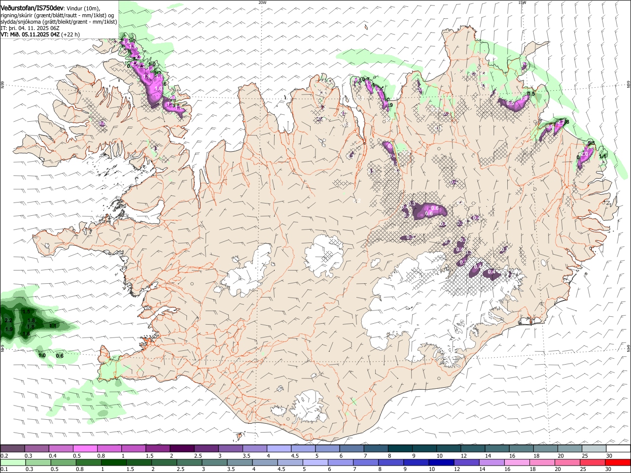This screenshot has width=631, height=473.
Task: Pick the pale lavender 4–4.5 snow legend swatch
Action: point(279,449)
